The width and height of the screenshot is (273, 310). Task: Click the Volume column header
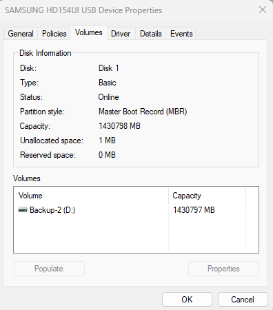[x=91, y=196]
